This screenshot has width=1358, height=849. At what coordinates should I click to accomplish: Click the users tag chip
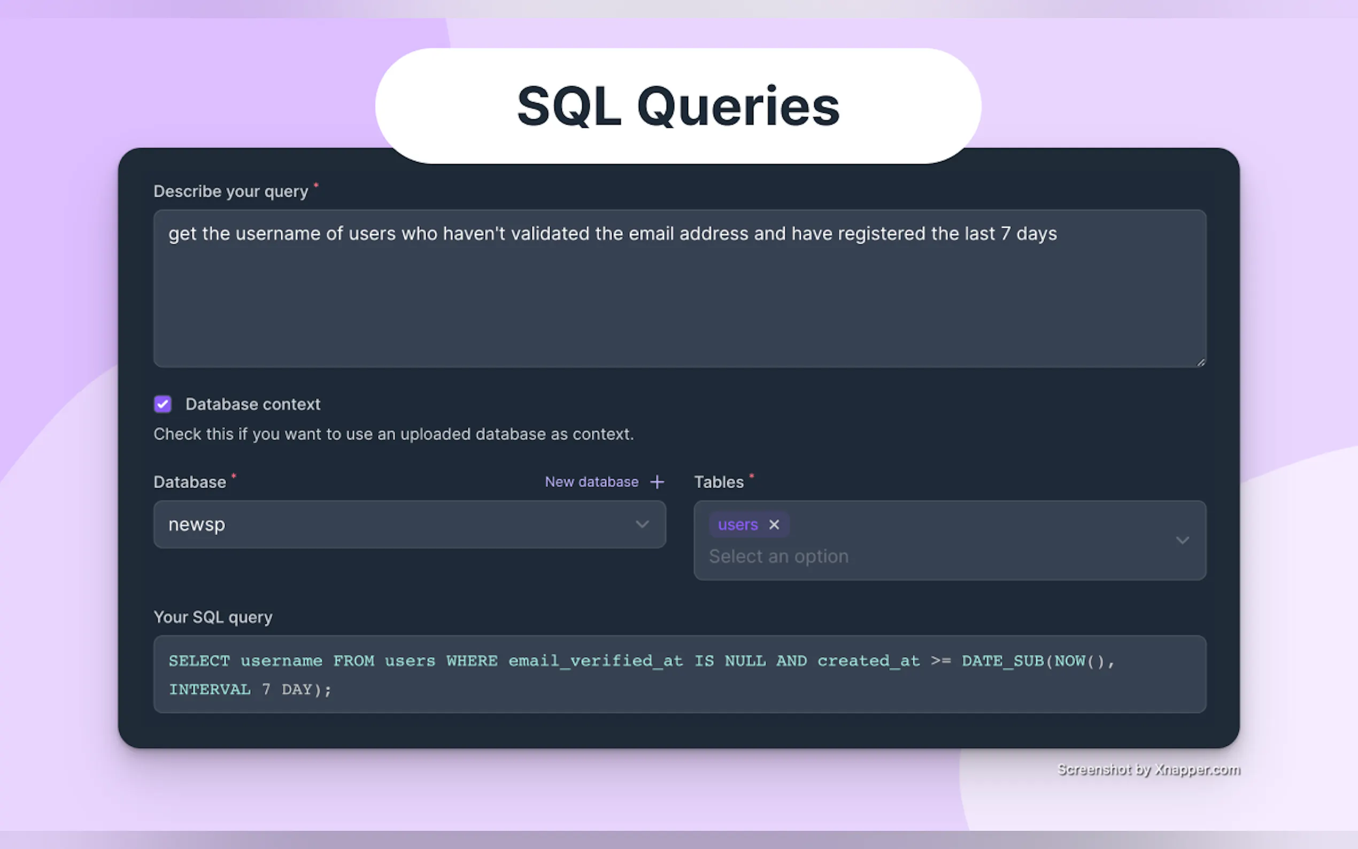[738, 524]
